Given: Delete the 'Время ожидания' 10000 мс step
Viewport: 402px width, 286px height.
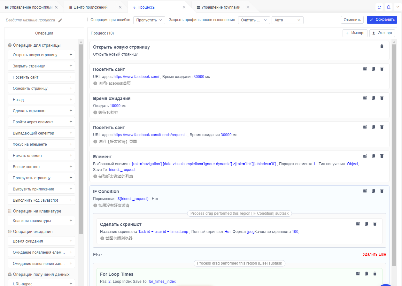Looking at the screenshot, I should 382,98.
